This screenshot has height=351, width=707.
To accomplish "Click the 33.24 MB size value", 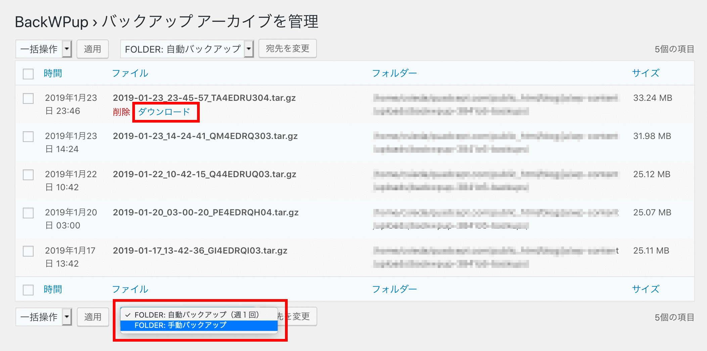I will [x=653, y=98].
